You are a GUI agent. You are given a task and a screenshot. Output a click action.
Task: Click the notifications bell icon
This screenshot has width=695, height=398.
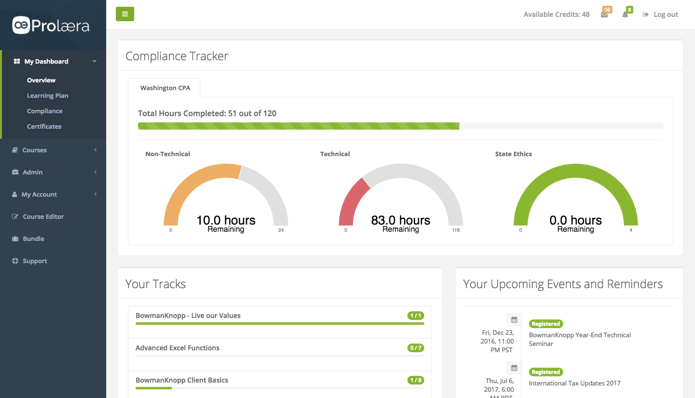tap(625, 14)
